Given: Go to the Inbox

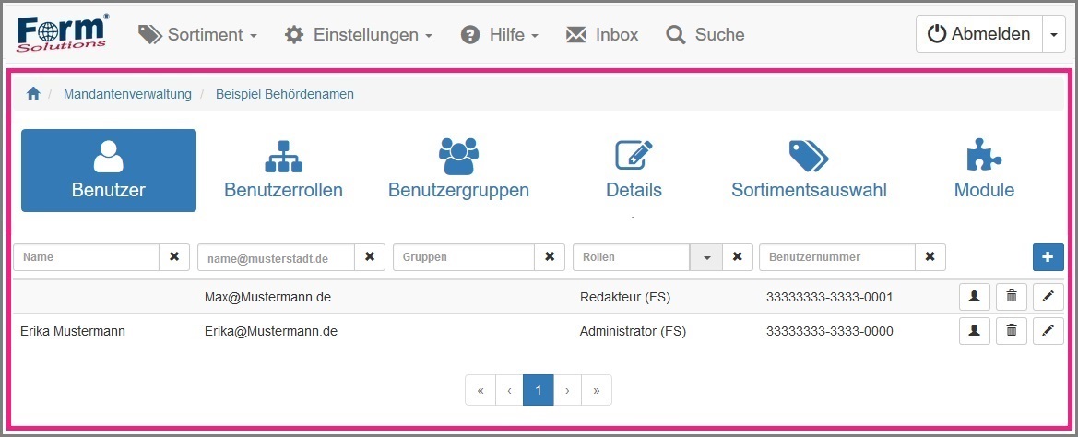Looking at the screenshot, I should click(601, 34).
